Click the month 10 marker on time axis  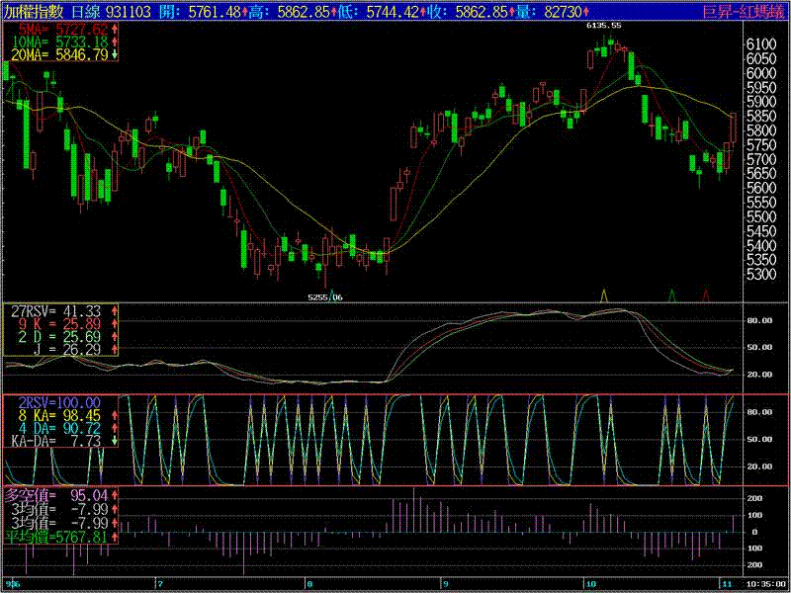coord(590,584)
